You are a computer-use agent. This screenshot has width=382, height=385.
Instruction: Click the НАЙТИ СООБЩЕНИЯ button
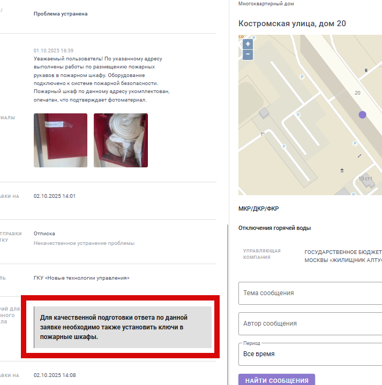pyautogui.click(x=276, y=380)
